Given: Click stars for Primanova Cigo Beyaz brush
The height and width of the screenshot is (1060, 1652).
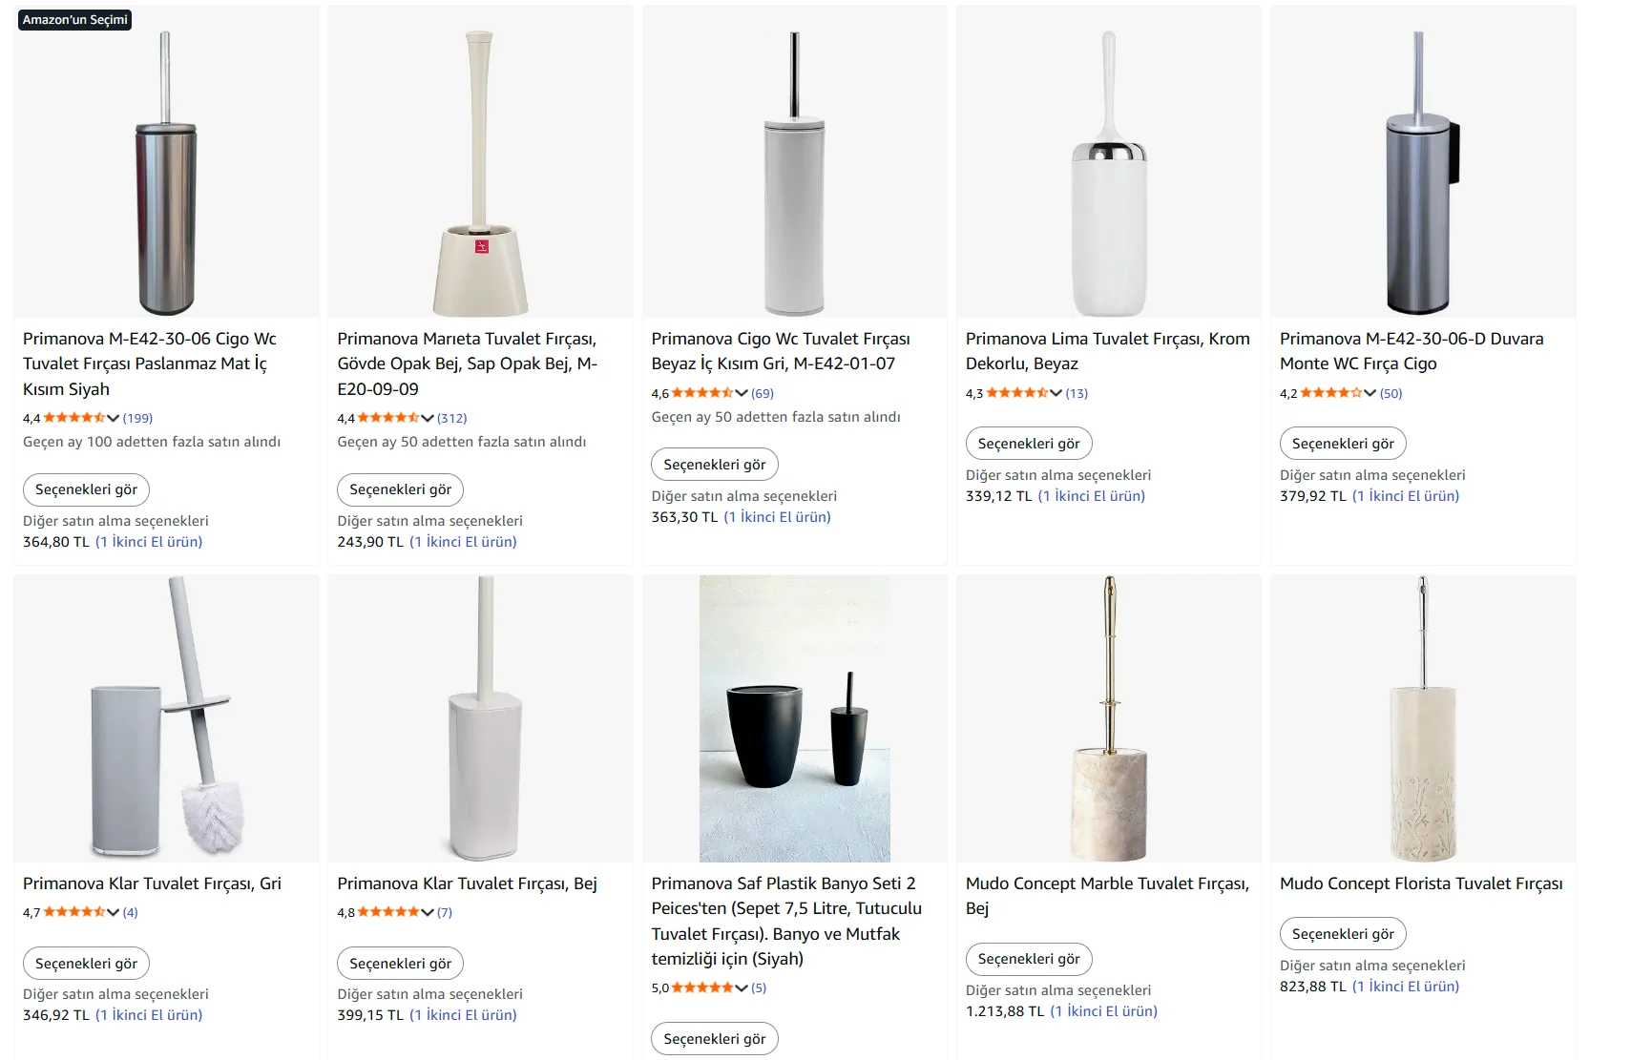Looking at the screenshot, I should pos(701,393).
